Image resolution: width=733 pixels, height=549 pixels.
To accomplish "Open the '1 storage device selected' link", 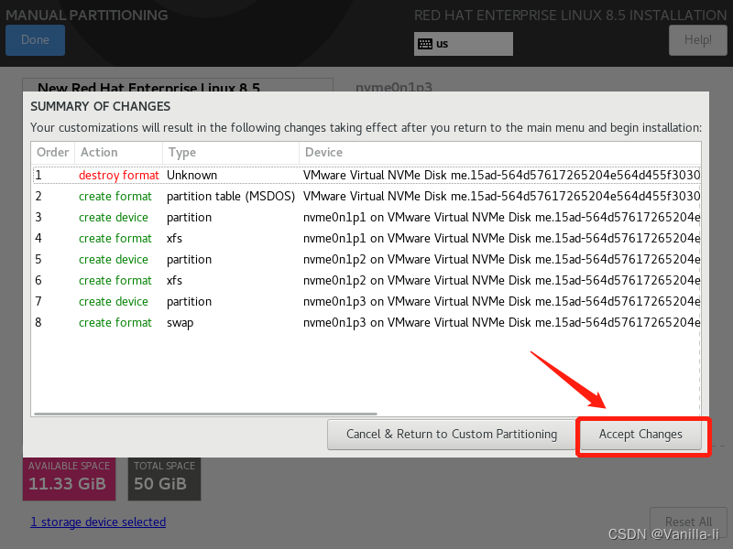I will pos(98,522).
